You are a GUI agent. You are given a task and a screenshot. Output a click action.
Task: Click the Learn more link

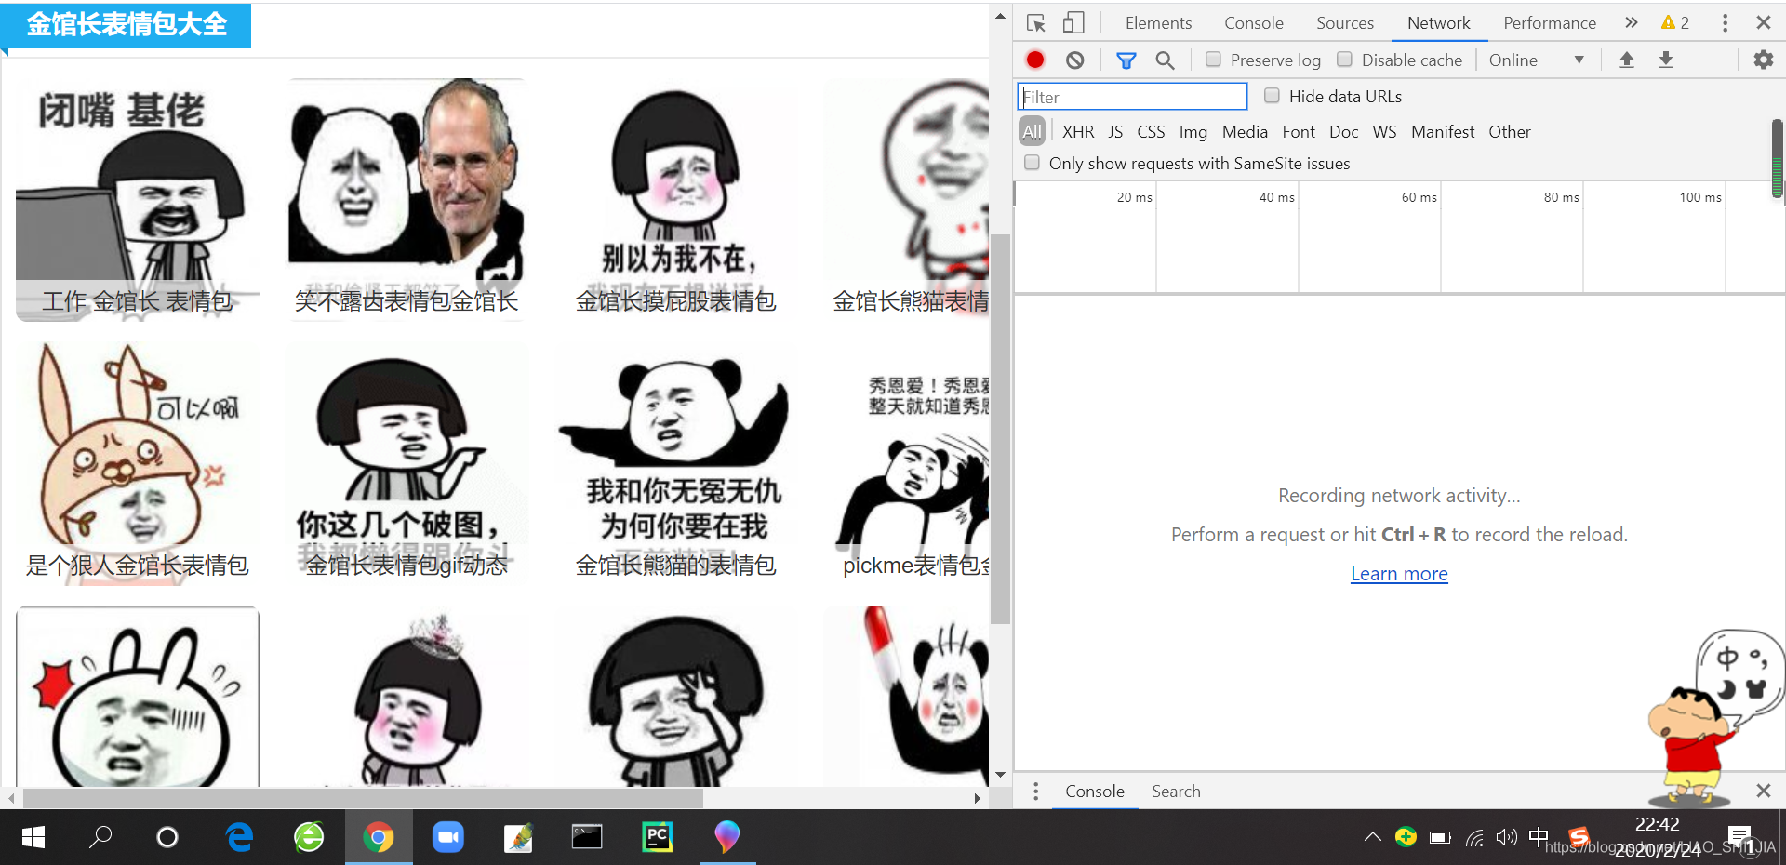point(1398,574)
